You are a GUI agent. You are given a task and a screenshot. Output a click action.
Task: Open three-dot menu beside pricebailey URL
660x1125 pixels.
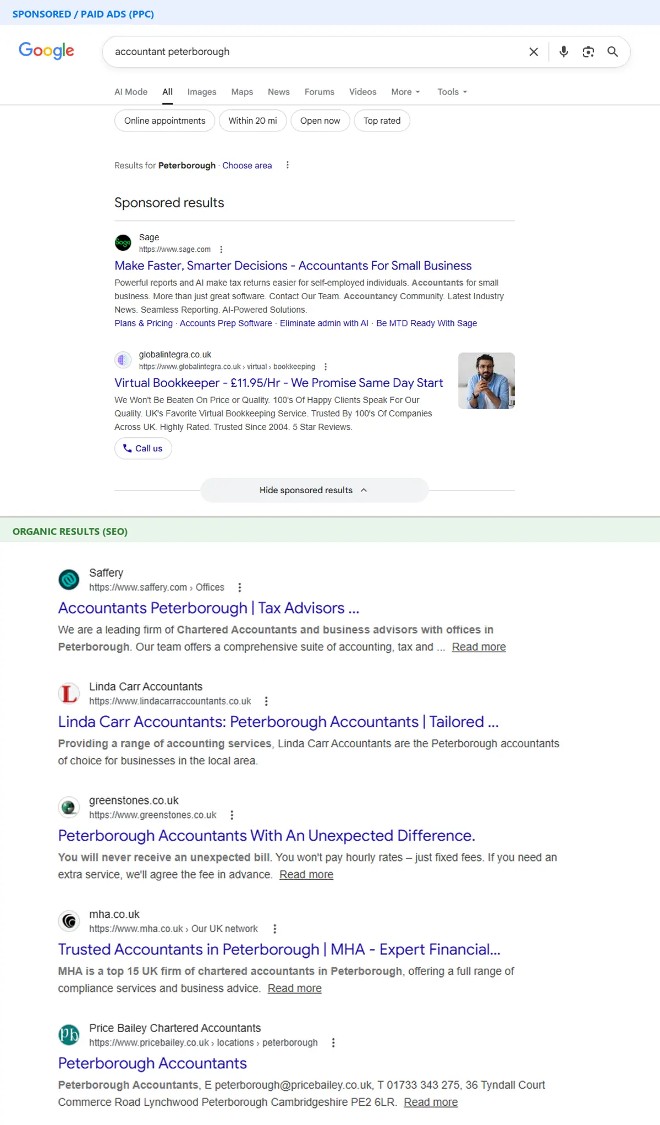point(333,1043)
